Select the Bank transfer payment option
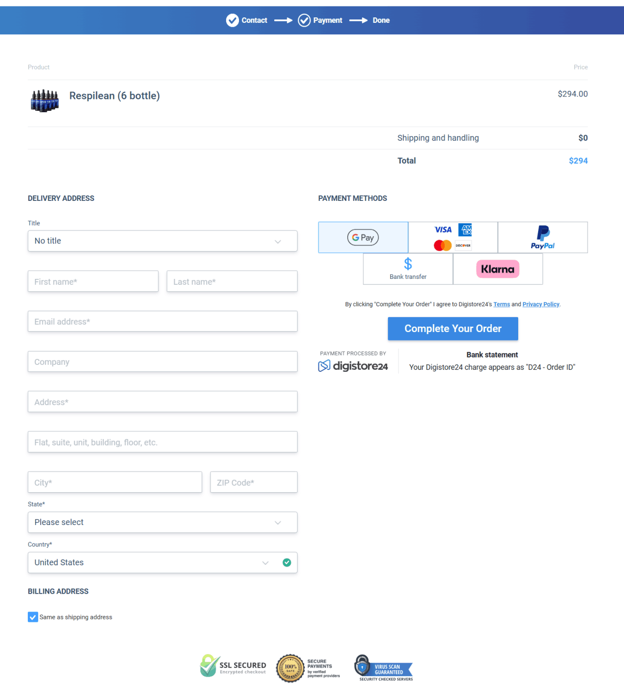 [x=407, y=269]
